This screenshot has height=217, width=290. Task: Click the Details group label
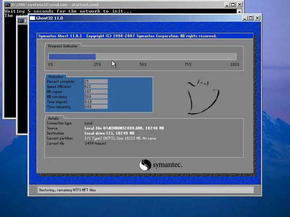[53, 118]
